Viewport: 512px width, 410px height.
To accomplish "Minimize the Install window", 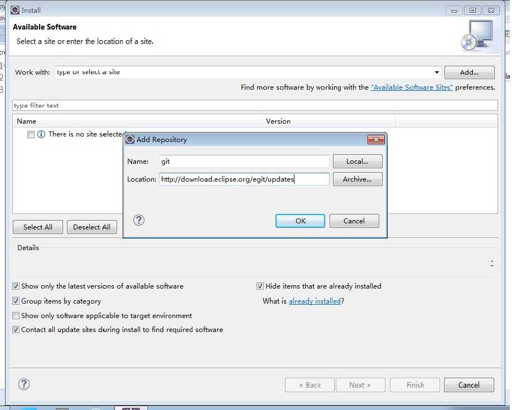I will click(x=454, y=11).
